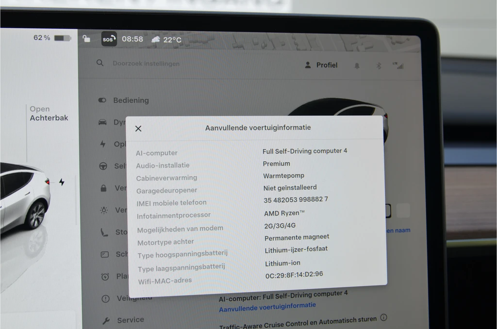Click the wrench Service icon

pos(106,321)
